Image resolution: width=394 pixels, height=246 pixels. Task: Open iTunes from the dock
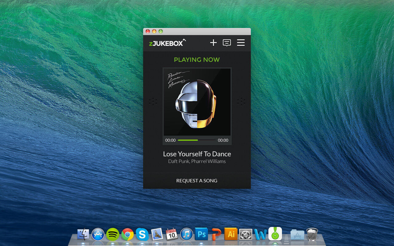pyautogui.click(x=187, y=235)
